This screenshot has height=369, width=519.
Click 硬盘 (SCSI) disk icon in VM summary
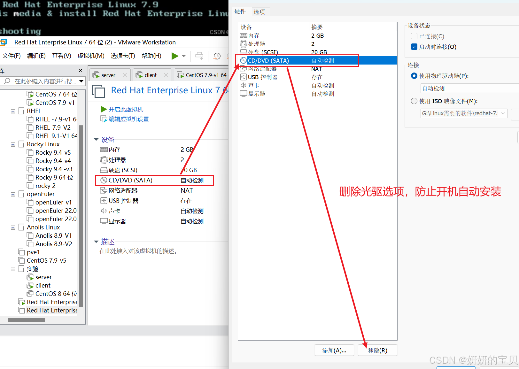pyautogui.click(x=104, y=170)
